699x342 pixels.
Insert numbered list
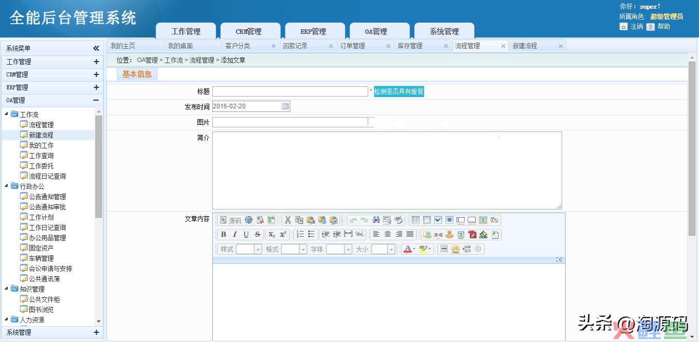[x=300, y=235]
